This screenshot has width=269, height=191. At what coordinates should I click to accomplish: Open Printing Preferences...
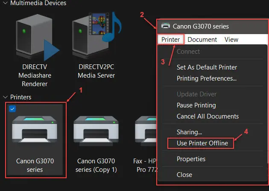pos(207,78)
